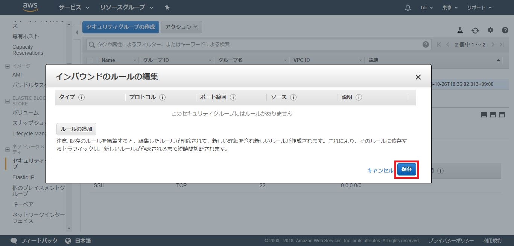514x246 pixels.
Task: Click the キャンセル link
Action: coord(380,170)
